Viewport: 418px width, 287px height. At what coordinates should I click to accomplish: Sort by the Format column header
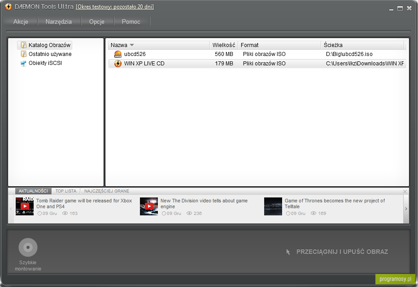[x=279, y=45]
